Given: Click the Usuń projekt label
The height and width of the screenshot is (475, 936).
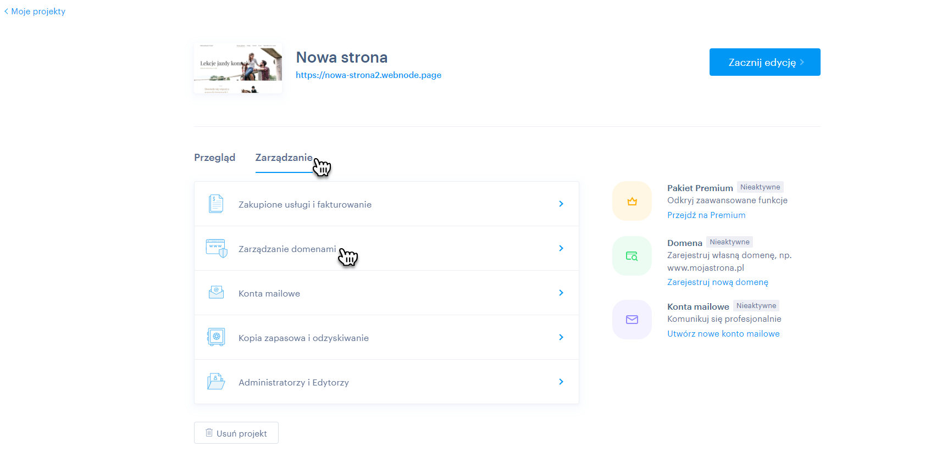Looking at the screenshot, I should point(242,434).
